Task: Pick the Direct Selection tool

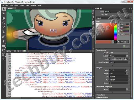Action: [x=4, y=14]
